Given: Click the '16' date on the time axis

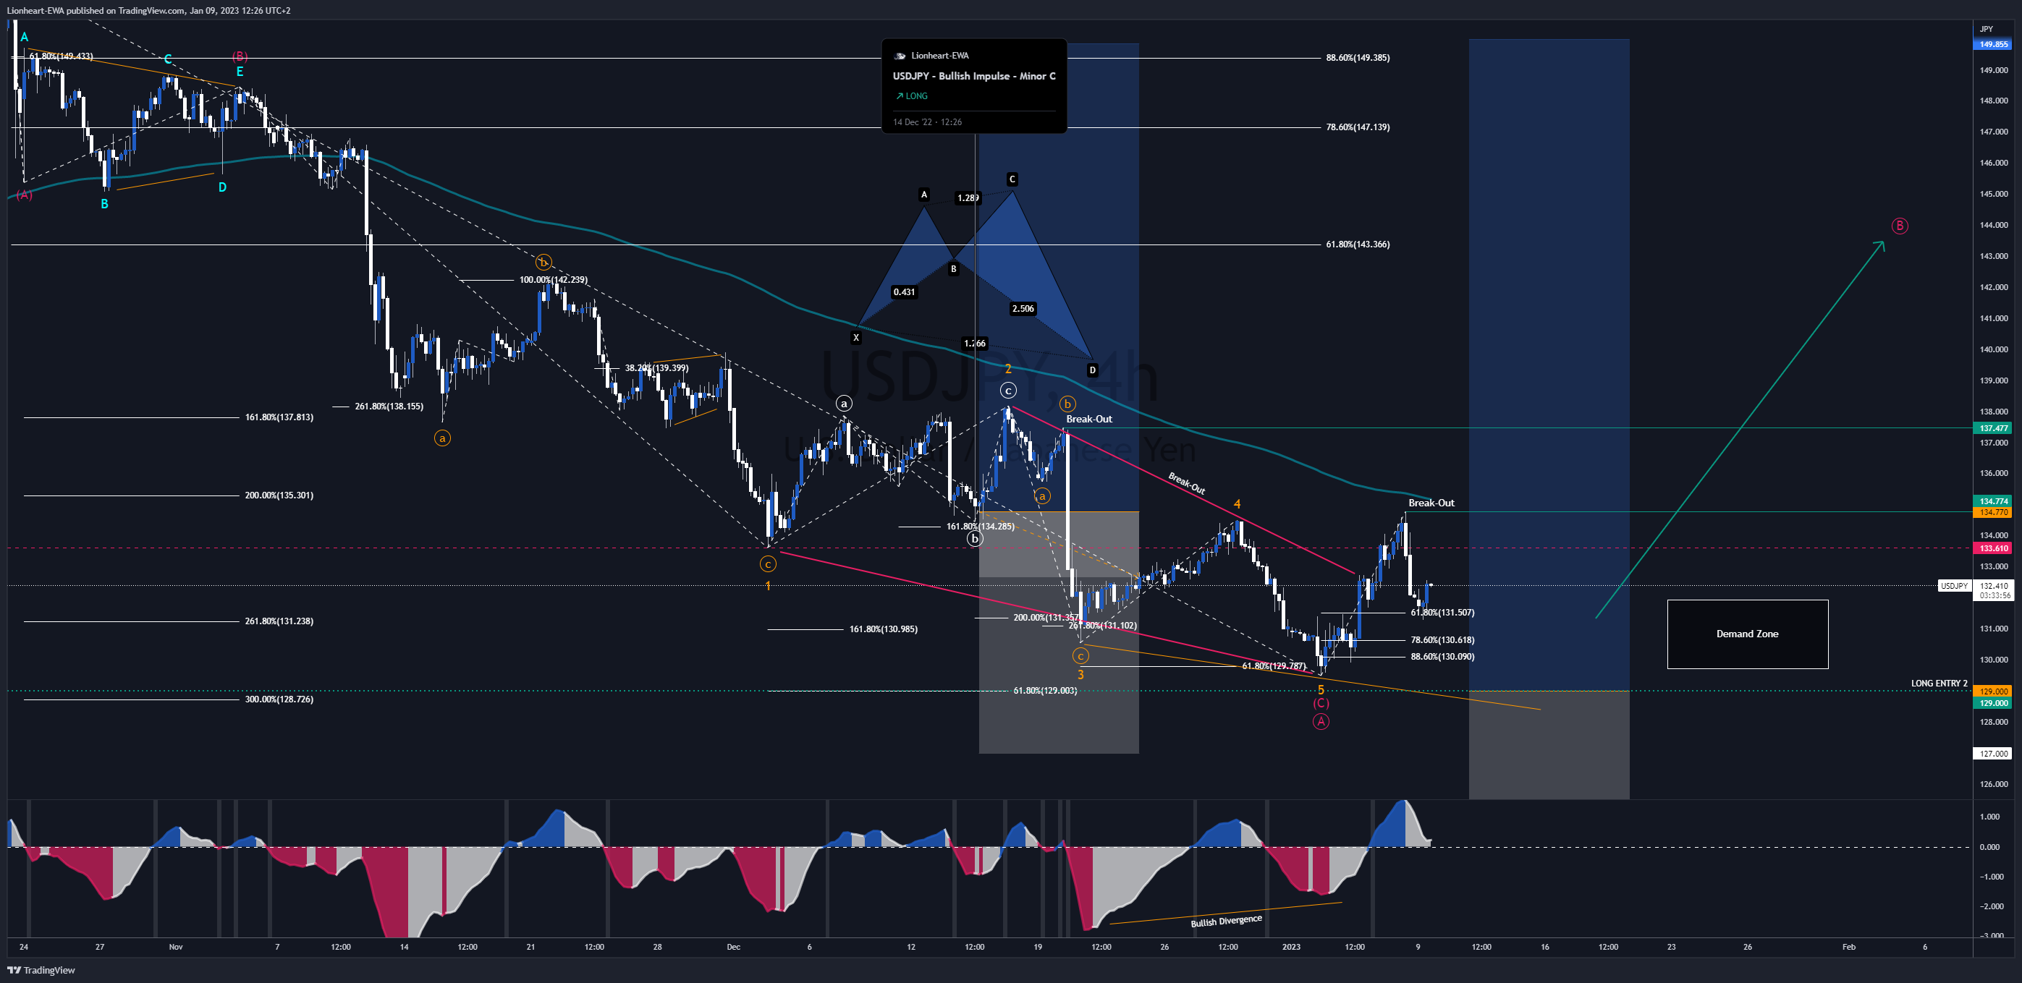Looking at the screenshot, I should pyautogui.click(x=1544, y=947).
